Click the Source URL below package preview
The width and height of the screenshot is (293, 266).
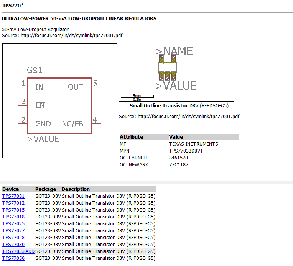click(189, 117)
